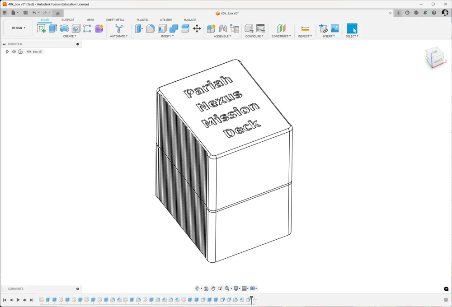The image size is (452, 307).
Task: Click Play to replay the timeline
Action: 18,299
